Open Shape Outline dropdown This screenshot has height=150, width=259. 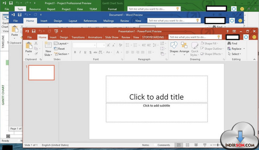tap(212, 49)
